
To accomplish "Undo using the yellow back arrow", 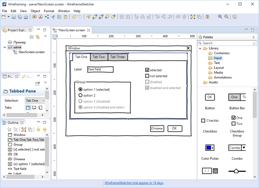I will [74, 17].
